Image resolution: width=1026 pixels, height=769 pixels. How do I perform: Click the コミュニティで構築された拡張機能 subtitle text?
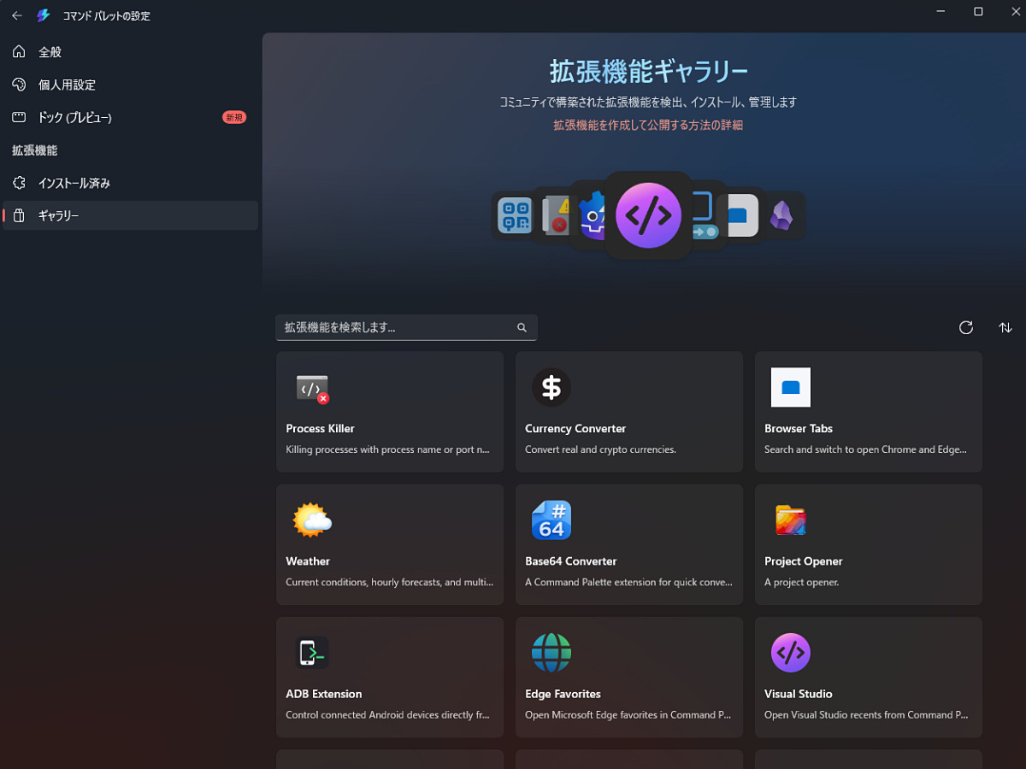pos(648,102)
